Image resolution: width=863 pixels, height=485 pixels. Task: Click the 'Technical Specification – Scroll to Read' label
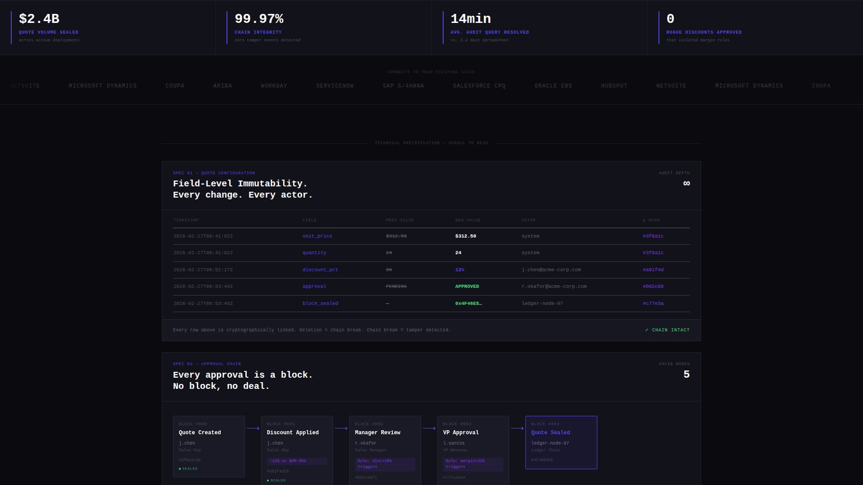click(431, 143)
